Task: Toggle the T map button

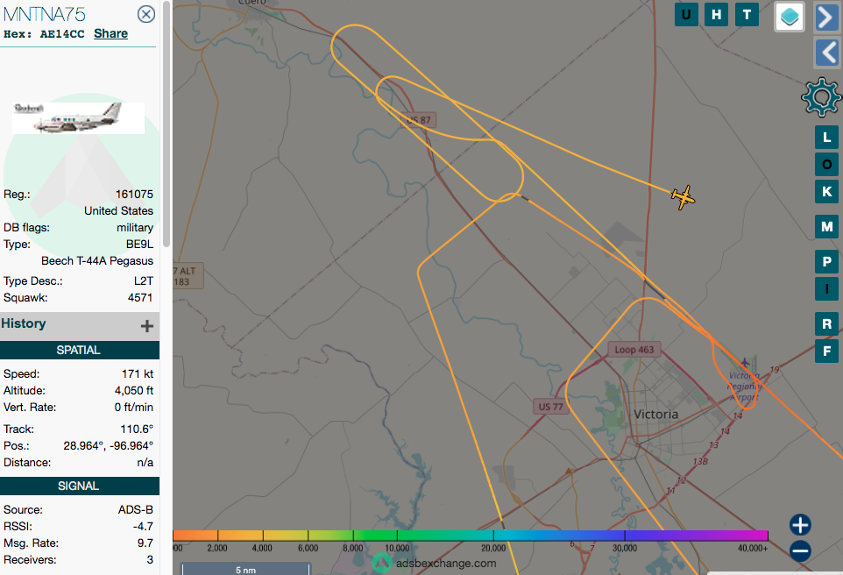Action: coord(747,15)
